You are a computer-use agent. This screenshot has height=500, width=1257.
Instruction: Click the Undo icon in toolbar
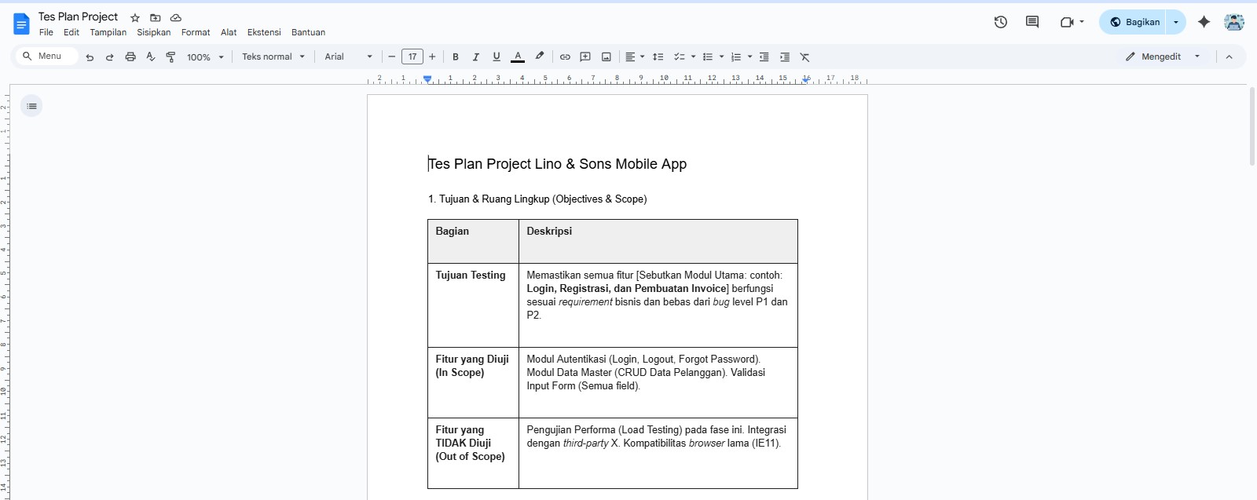[x=90, y=57]
